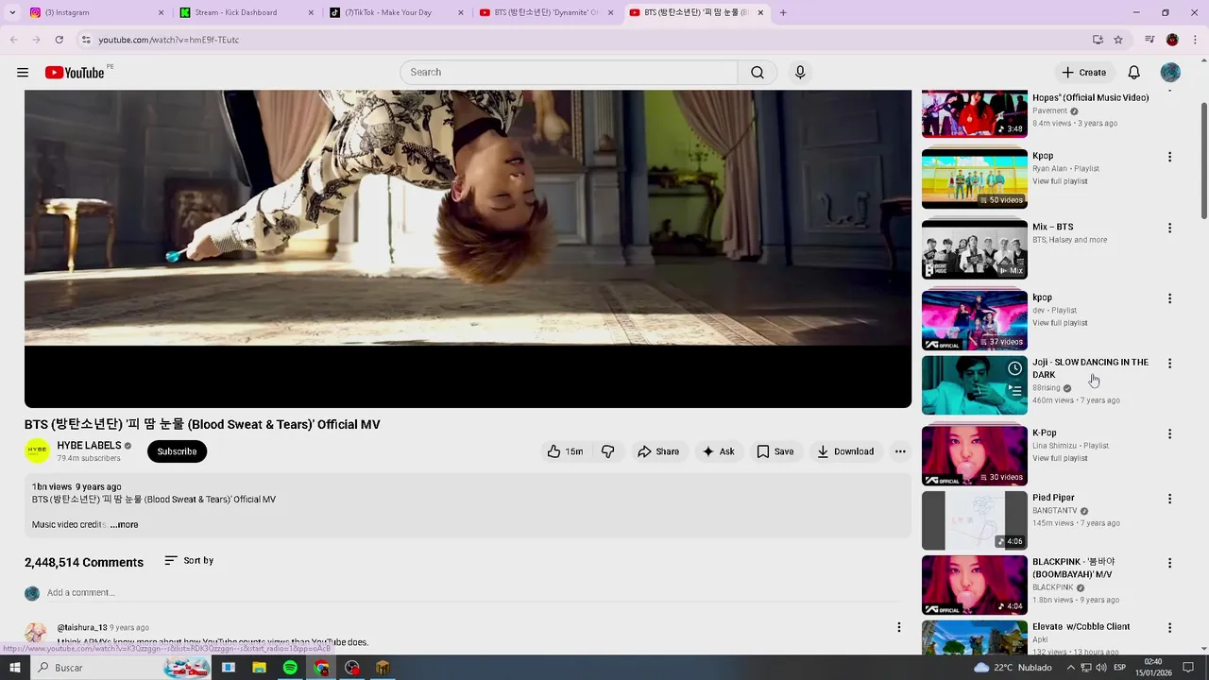Save the video to a playlist
The image size is (1209, 680).
point(775,451)
